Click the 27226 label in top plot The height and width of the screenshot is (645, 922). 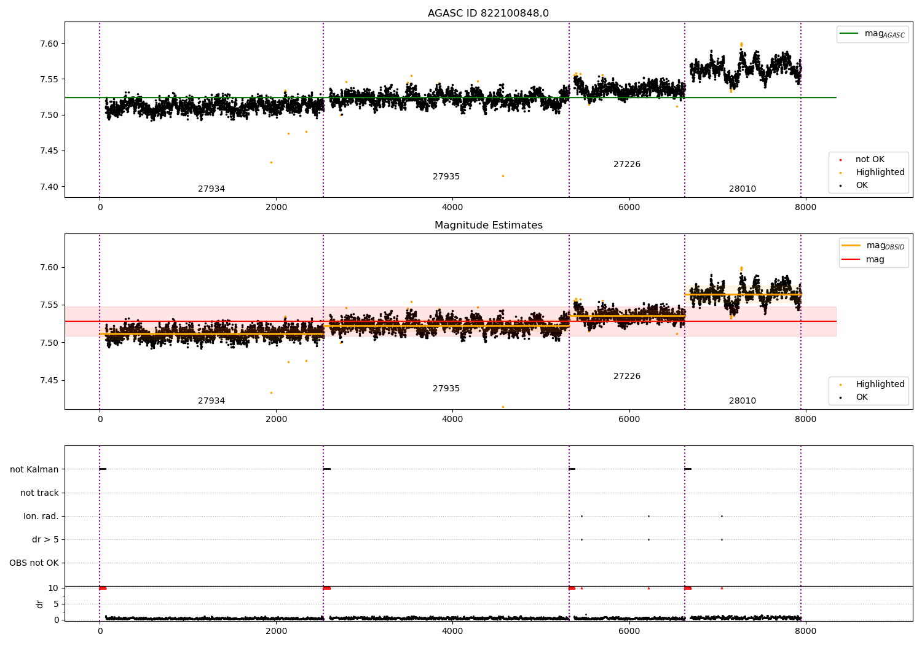click(627, 165)
